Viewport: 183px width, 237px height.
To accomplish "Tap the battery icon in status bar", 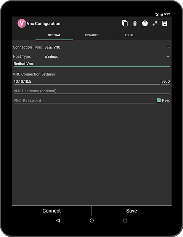I will pyautogui.click(x=162, y=14).
